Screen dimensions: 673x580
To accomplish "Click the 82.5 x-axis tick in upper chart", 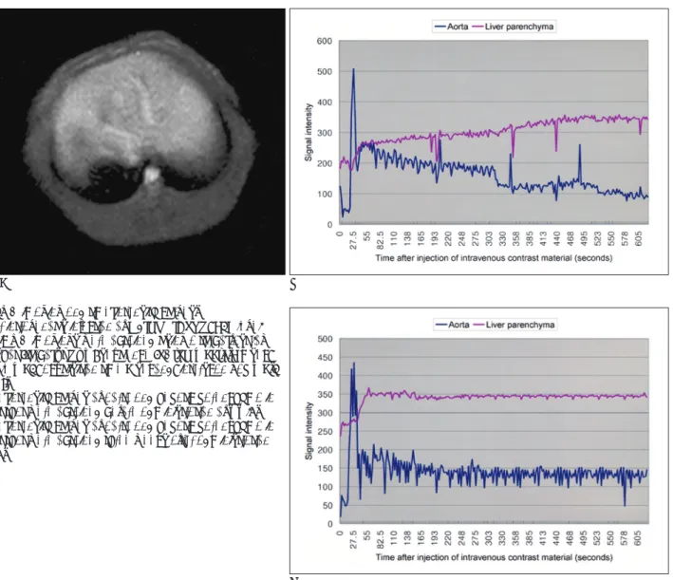I will 381,240.
